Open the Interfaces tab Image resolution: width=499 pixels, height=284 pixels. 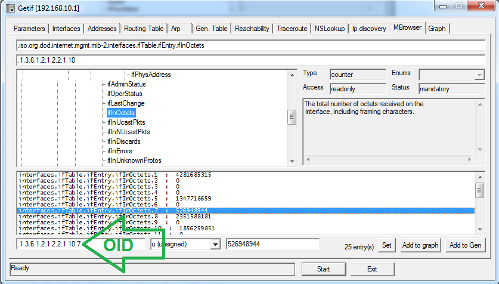(x=66, y=29)
